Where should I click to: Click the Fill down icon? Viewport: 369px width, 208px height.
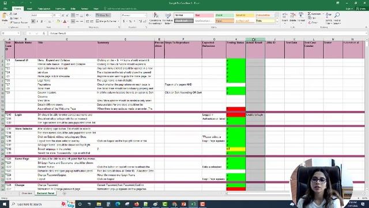pyautogui.click(x=309, y=18)
